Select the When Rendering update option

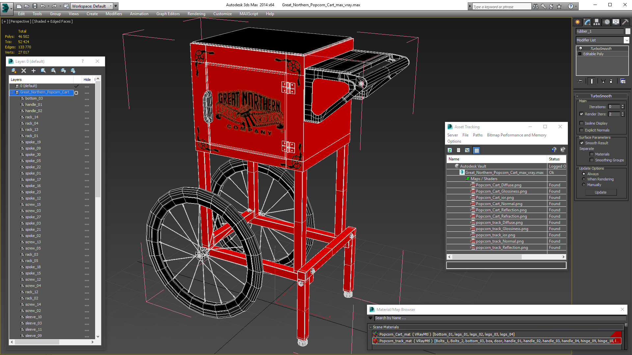coord(584,179)
